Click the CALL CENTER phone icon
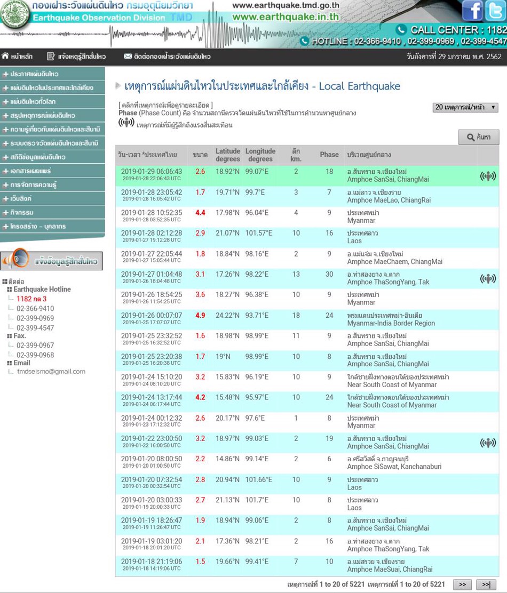Image resolution: width=507 pixels, height=593 pixels. (401, 29)
